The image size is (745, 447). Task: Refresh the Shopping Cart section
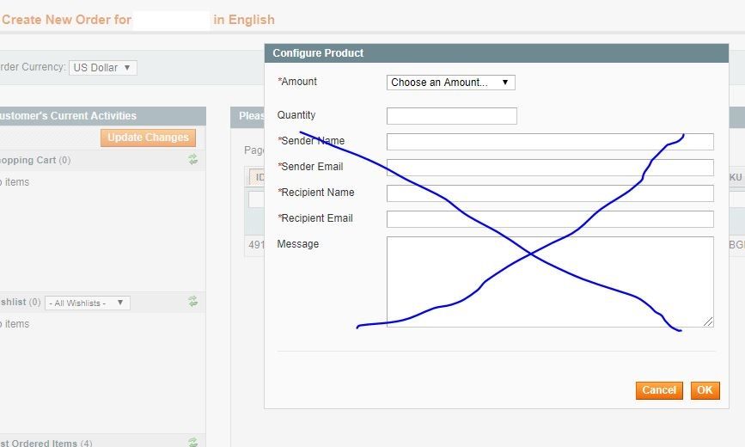click(x=193, y=160)
